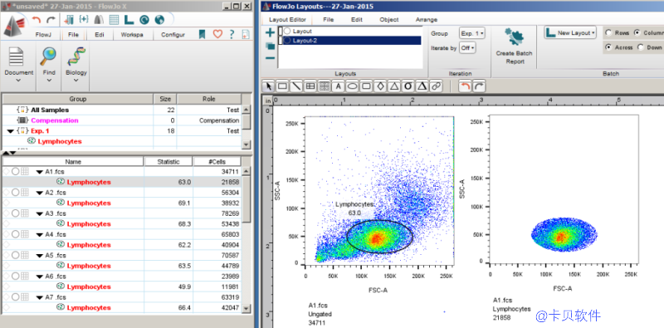The width and height of the screenshot is (664, 328).
Task: Select the radio circle beside Layout
Action: coord(287,32)
